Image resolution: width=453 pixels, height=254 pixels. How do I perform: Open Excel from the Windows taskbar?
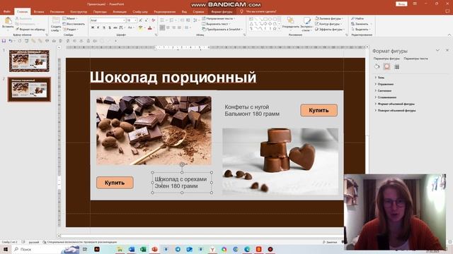(143, 249)
